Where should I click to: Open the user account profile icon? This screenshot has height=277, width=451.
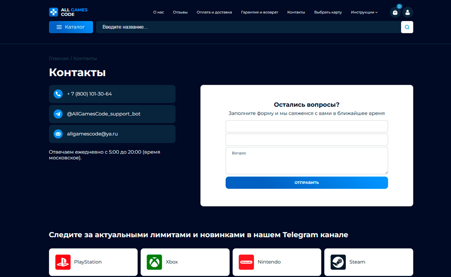[407, 12]
